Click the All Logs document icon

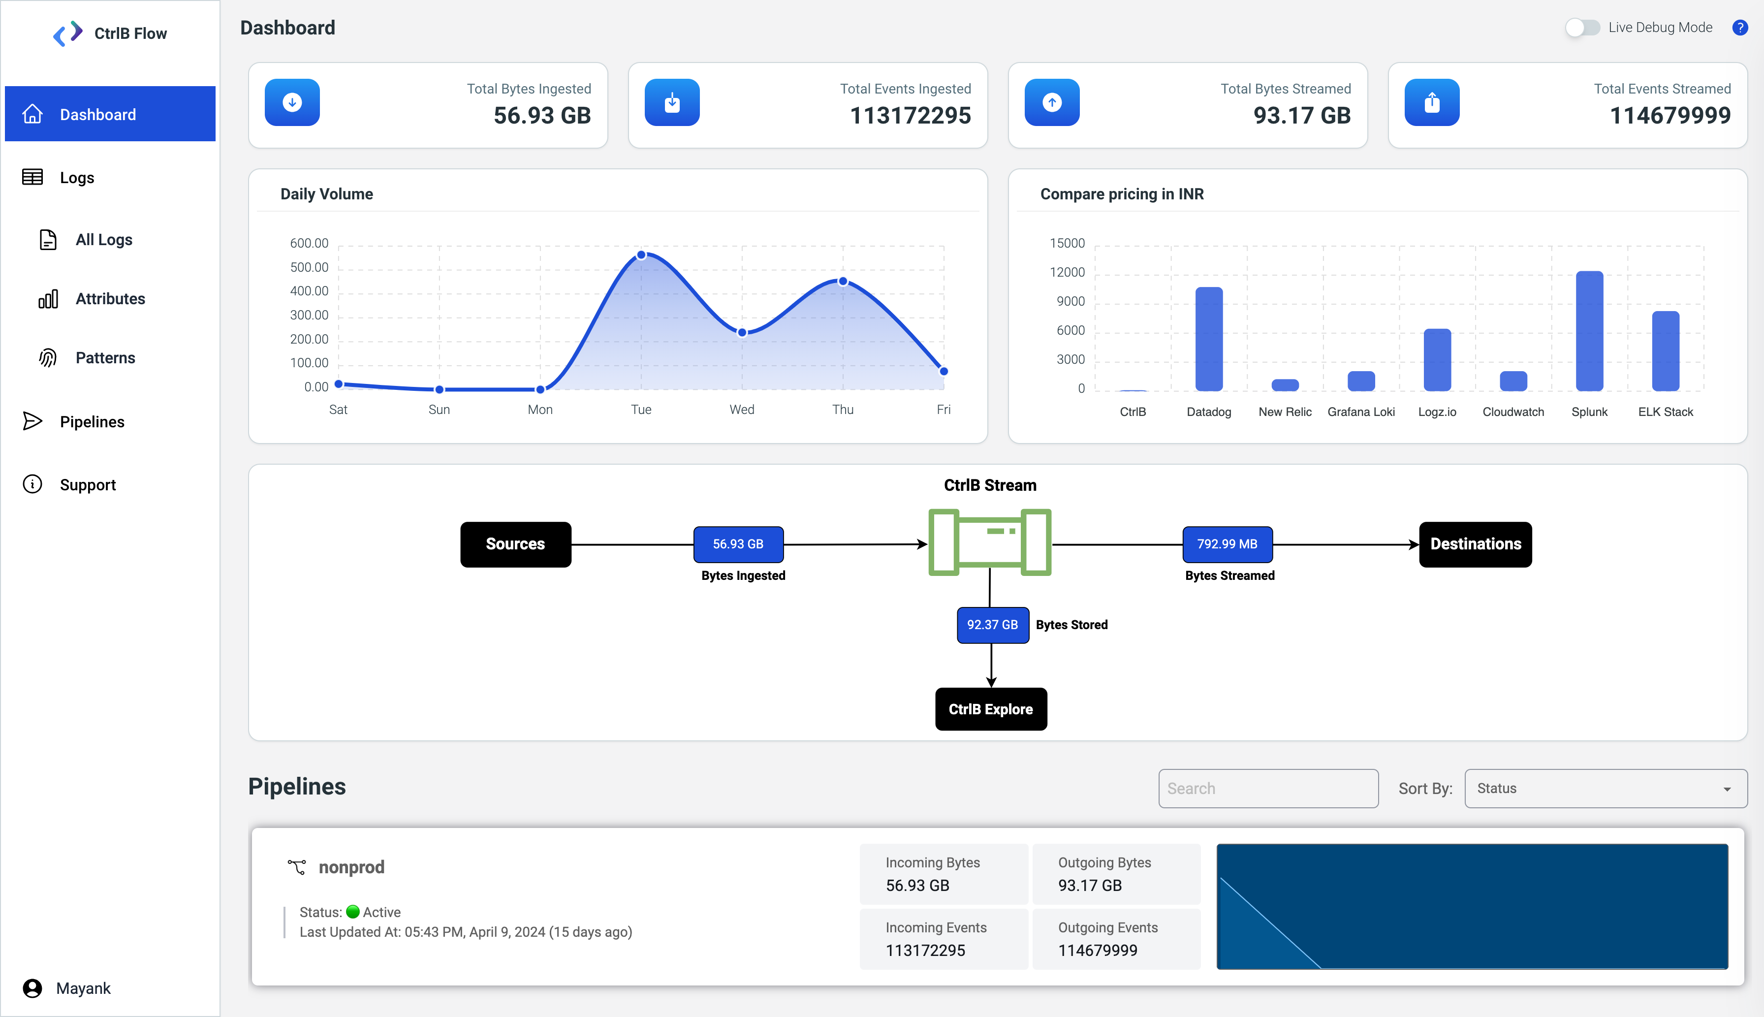[x=47, y=240]
